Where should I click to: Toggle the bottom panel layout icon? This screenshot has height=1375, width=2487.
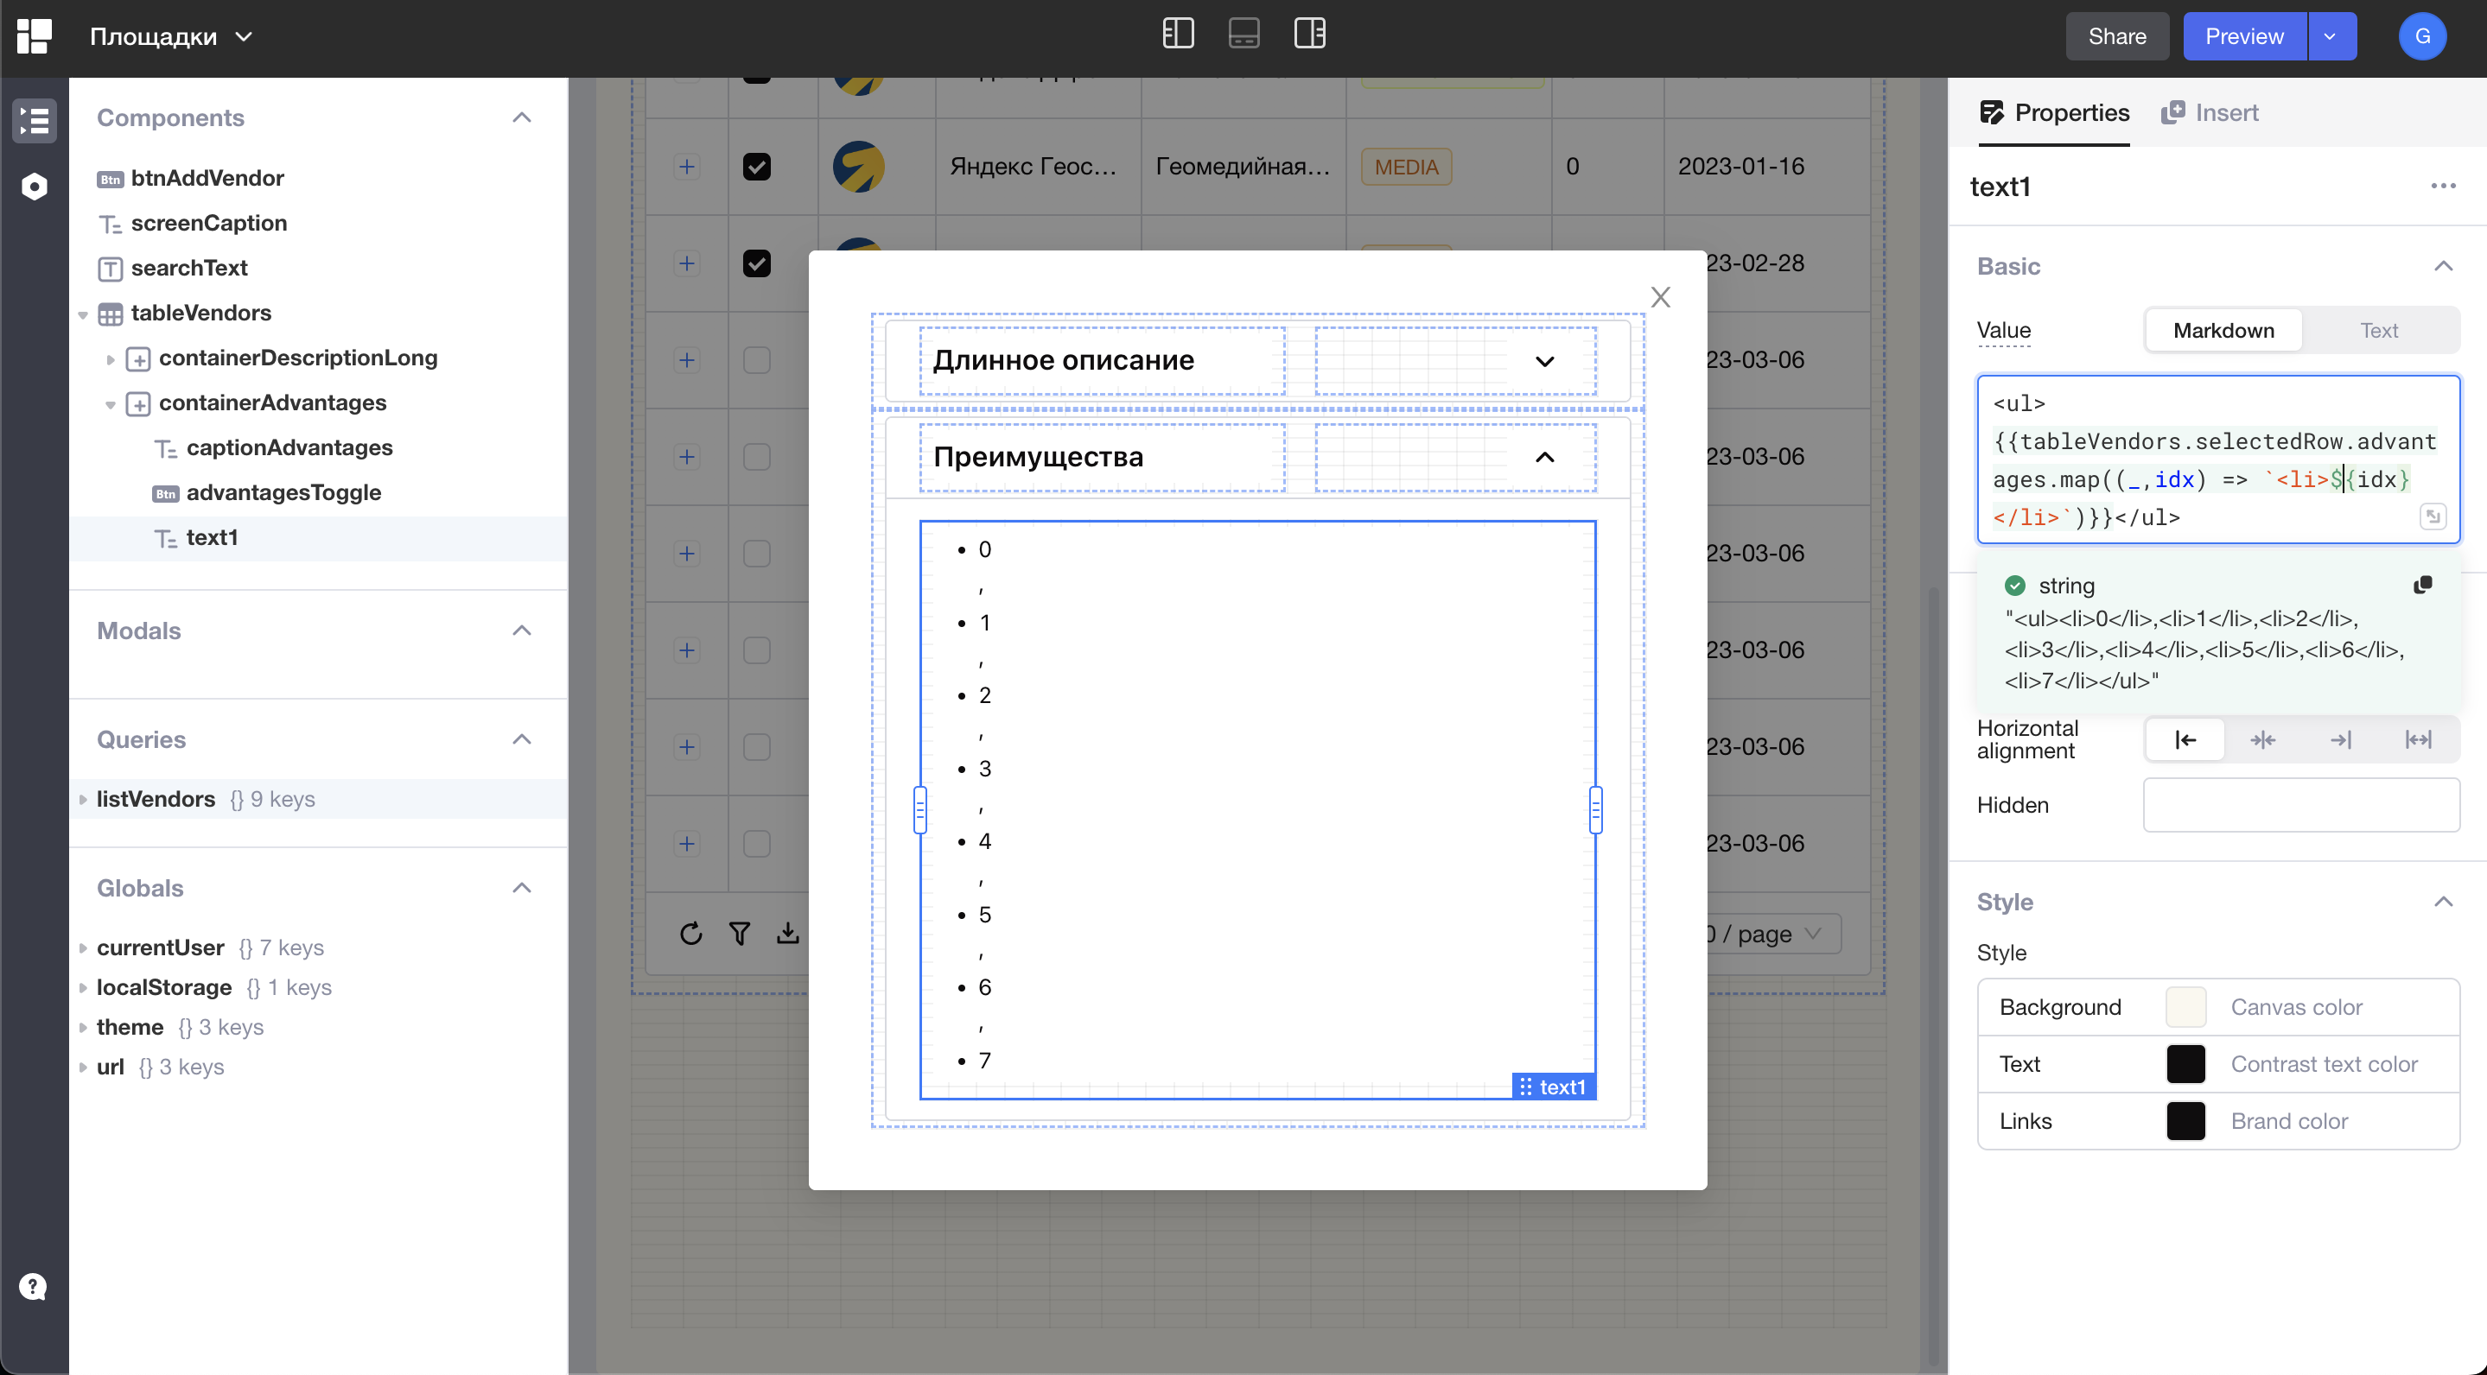click(x=1243, y=35)
